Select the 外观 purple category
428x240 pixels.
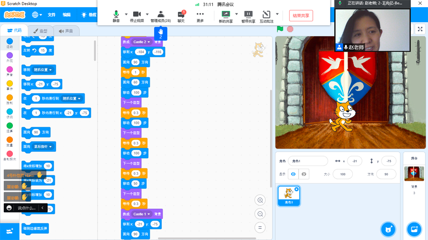[10, 57]
